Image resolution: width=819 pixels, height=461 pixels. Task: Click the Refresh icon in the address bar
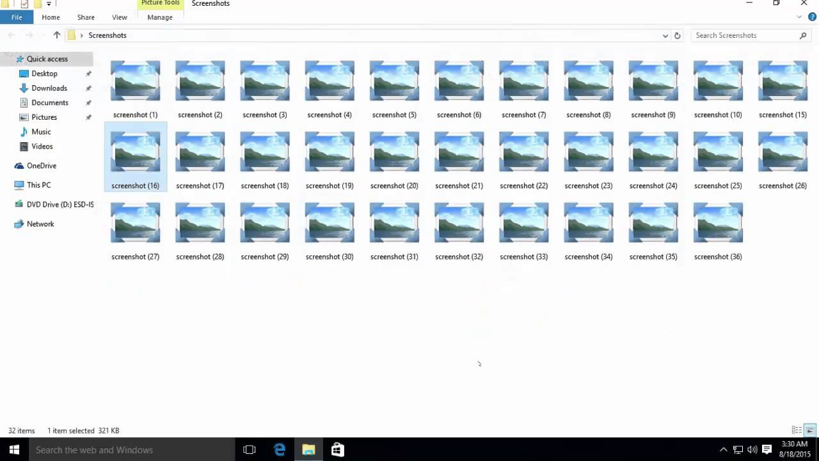point(677,35)
